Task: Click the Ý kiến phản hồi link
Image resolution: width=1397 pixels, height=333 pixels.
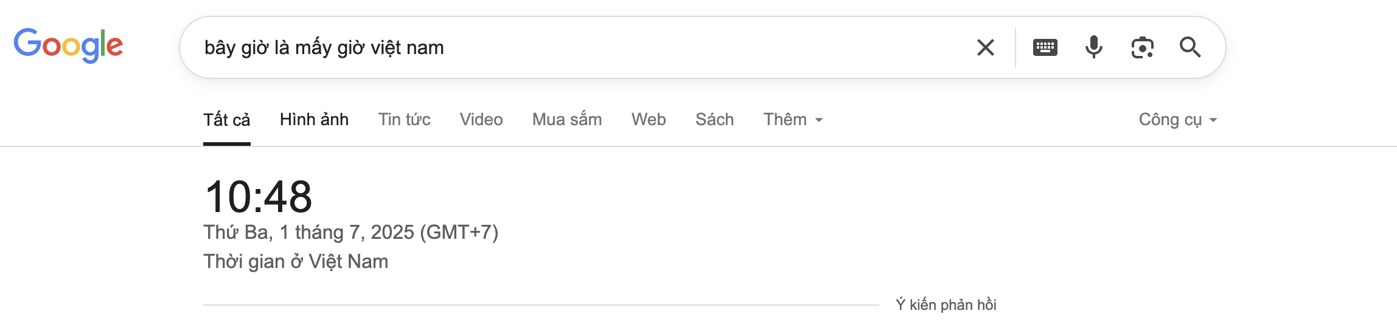Action: coord(946,304)
